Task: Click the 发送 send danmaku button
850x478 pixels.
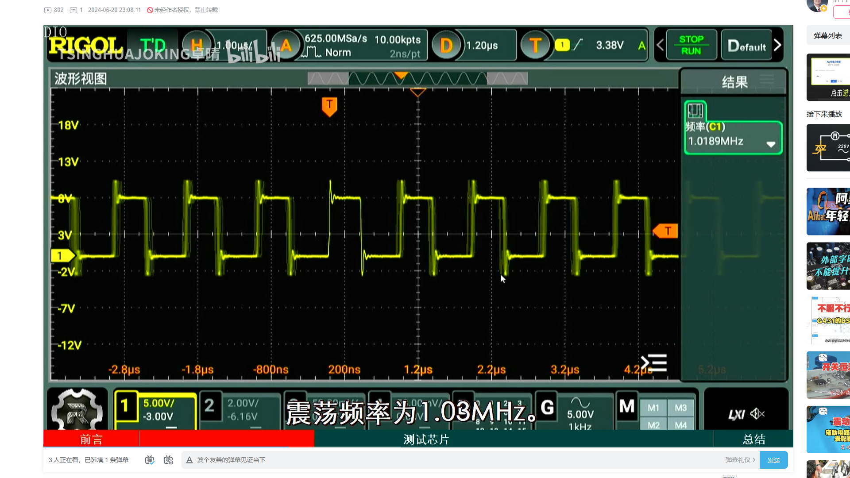Action: (773, 460)
